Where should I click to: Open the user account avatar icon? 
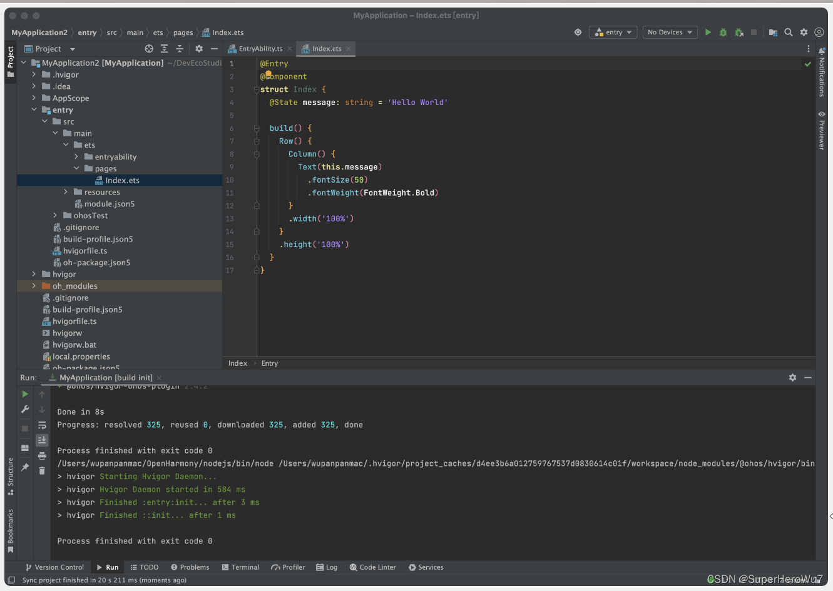(819, 32)
